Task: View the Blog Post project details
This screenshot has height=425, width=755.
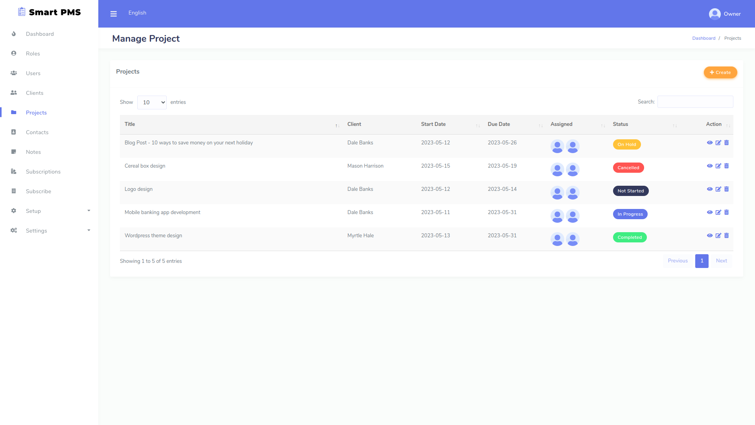Action: pyautogui.click(x=710, y=143)
